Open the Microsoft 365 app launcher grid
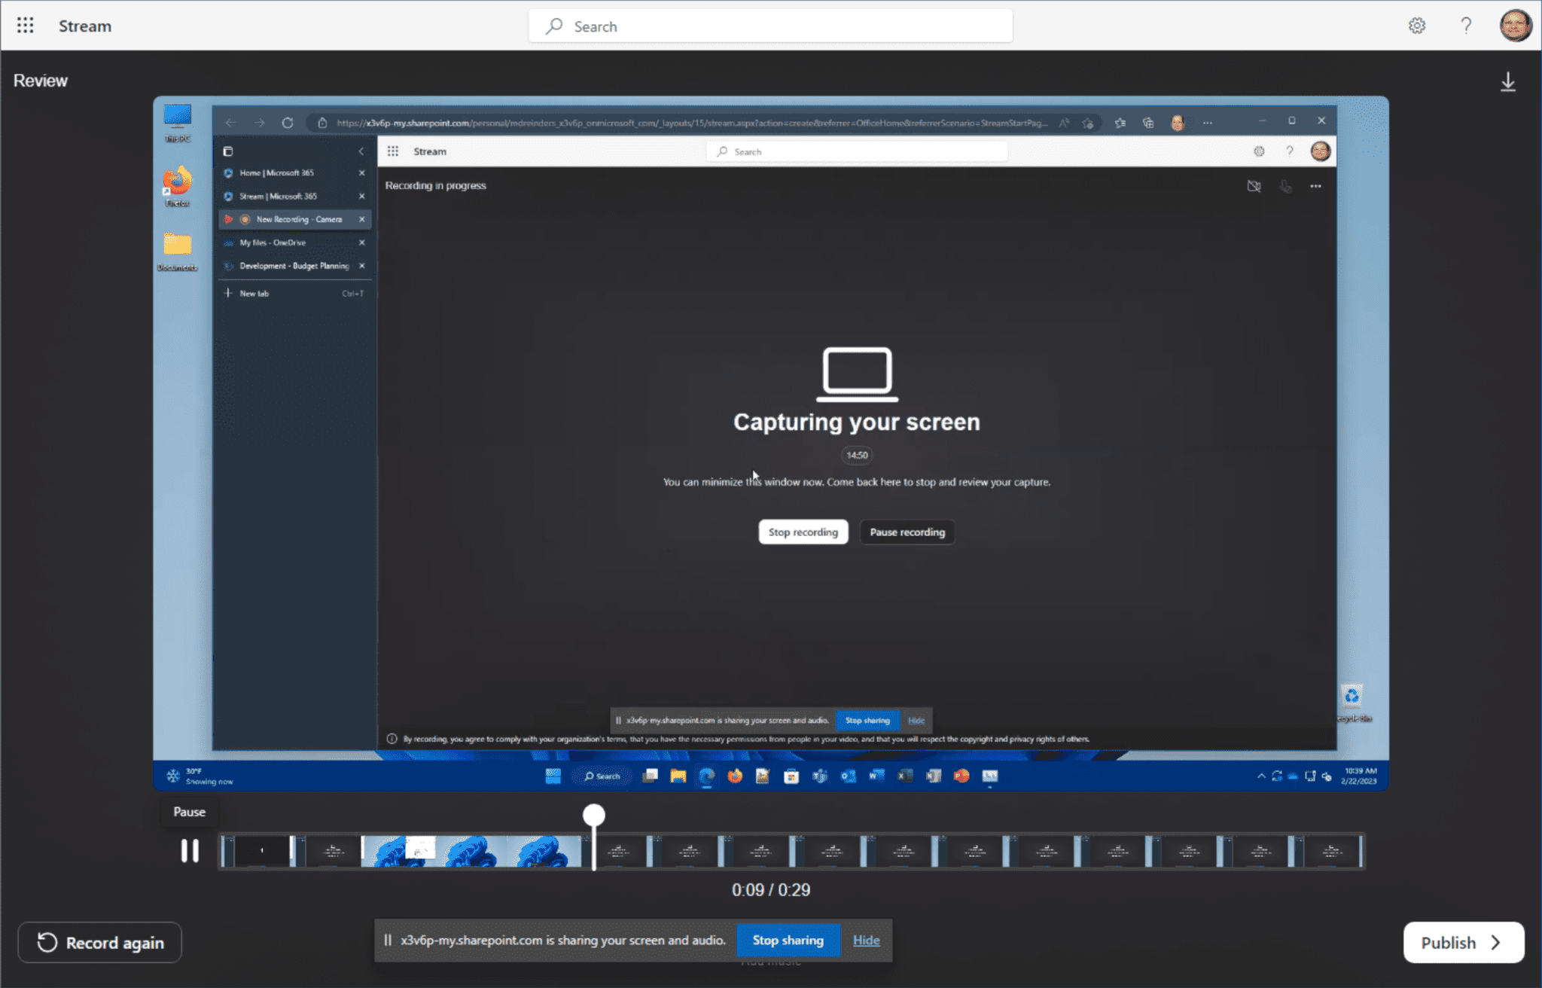Screen dimensions: 1542x988 [x=25, y=25]
